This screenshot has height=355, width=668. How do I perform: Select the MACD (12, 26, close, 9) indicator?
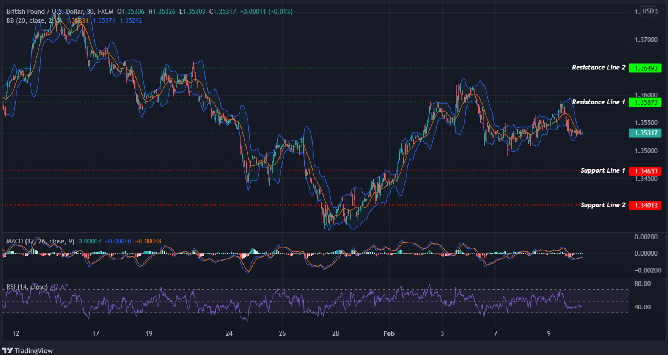[x=40, y=241]
